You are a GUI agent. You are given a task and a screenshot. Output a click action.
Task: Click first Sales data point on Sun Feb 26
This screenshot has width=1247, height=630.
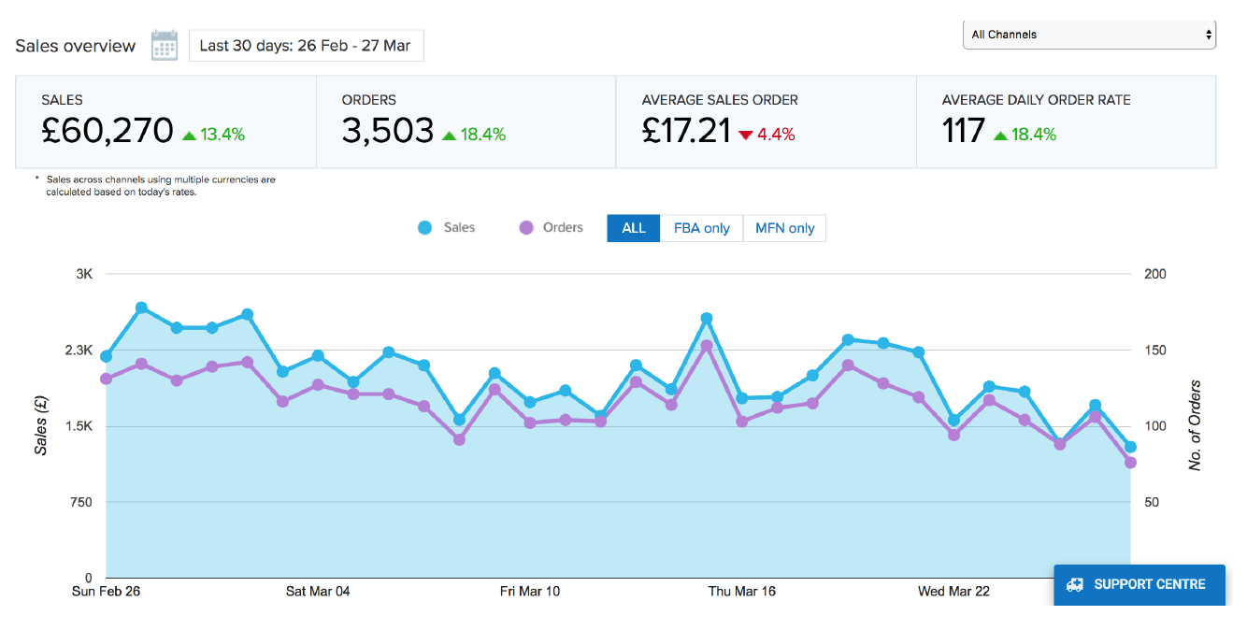(107, 356)
